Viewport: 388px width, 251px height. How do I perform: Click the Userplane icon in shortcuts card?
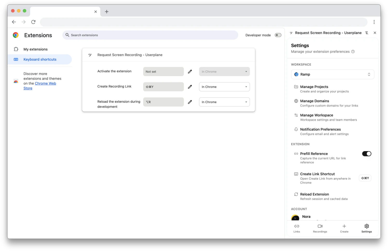coord(90,55)
